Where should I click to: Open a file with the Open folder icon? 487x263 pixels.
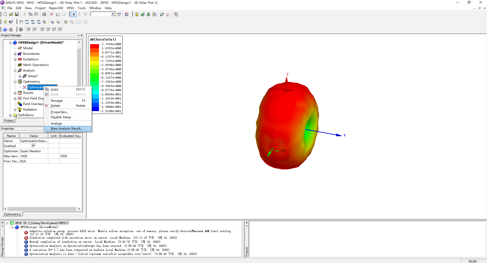[x=11, y=14]
